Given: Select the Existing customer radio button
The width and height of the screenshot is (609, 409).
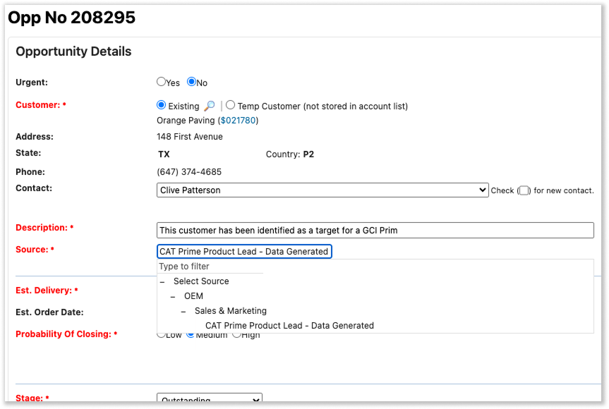Looking at the screenshot, I should click(161, 105).
